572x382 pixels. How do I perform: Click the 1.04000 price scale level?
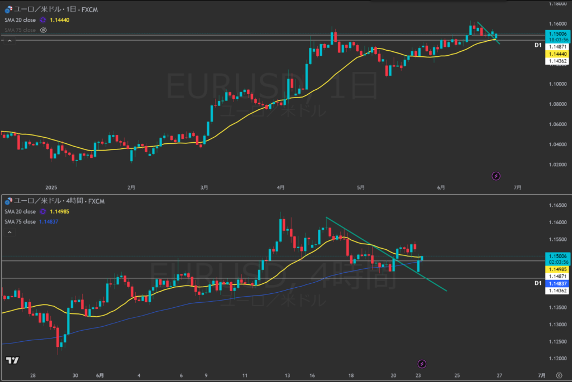(x=558, y=144)
